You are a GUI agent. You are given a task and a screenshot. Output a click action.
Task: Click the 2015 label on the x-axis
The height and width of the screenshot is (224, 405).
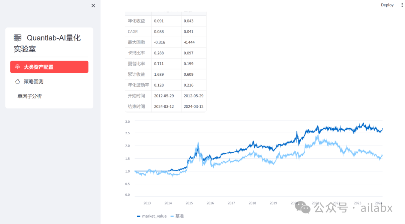(189, 203)
